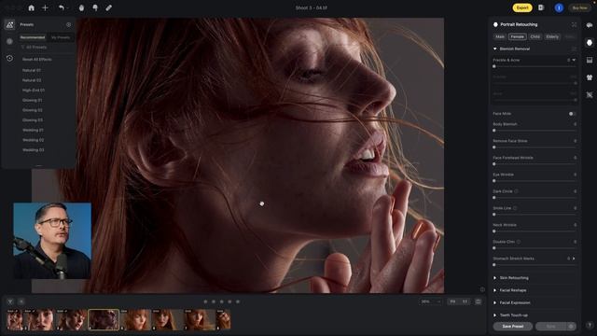Click the Sync button
The image size is (597, 336).
coord(551,327)
